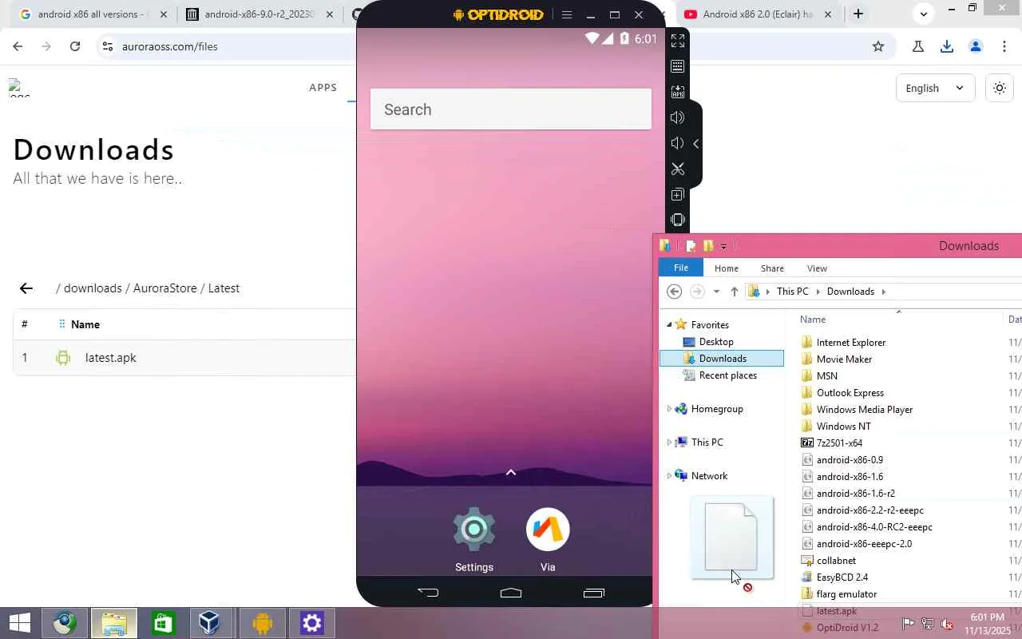Click the Name column header in Explorer
Viewport: 1022px width, 639px height.
point(813,319)
